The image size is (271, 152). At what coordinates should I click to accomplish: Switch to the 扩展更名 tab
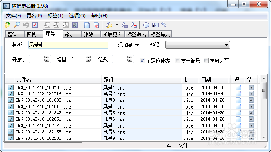pos(113,34)
